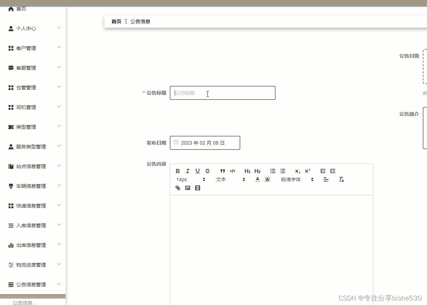The width and height of the screenshot is (427, 305).
Task: Apply Heading 1 style
Action: click(x=247, y=171)
